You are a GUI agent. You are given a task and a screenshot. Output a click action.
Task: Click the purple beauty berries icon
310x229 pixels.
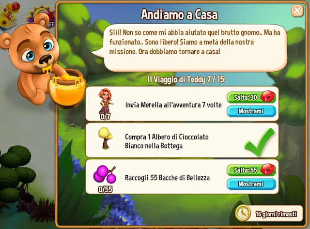pyautogui.click(x=105, y=174)
